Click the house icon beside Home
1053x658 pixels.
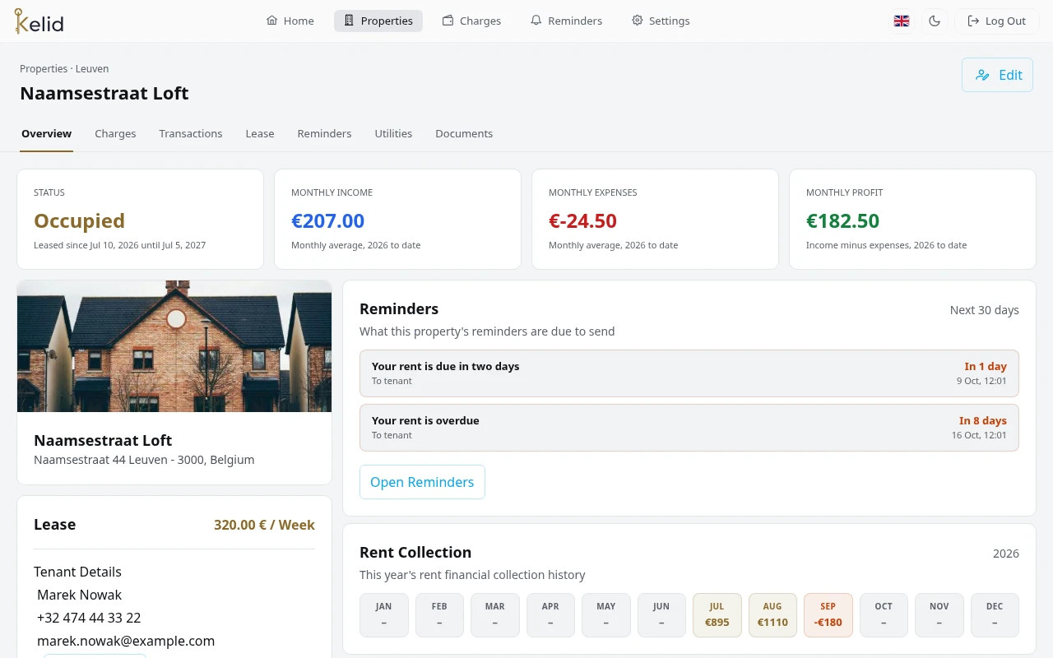click(271, 21)
